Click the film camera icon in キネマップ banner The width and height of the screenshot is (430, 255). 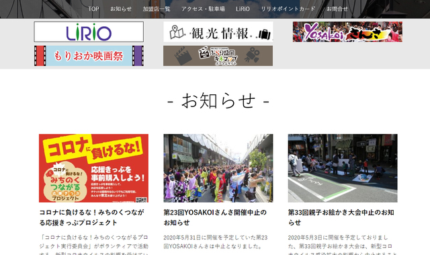(252, 55)
